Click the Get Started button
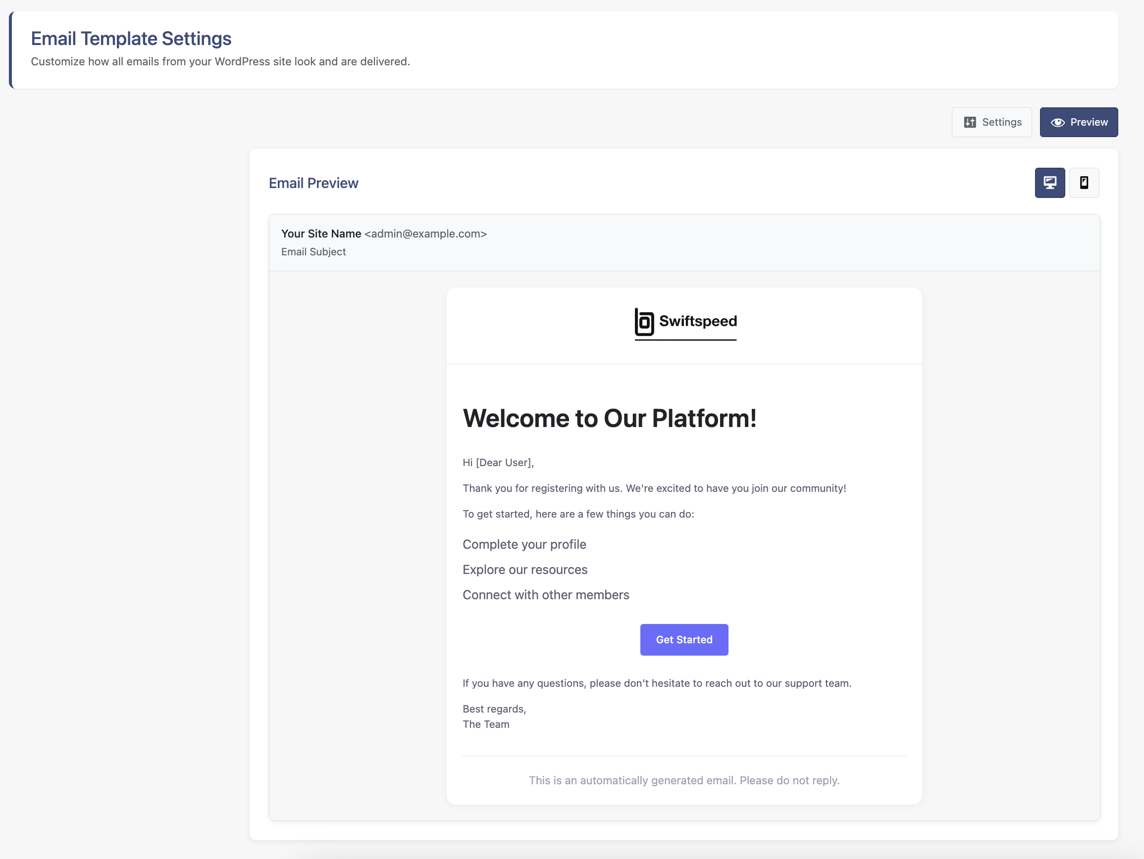The image size is (1144, 859). (x=684, y=639)
